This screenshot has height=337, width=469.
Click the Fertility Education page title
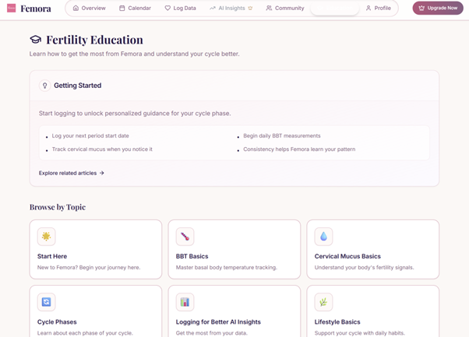point(94,40)
